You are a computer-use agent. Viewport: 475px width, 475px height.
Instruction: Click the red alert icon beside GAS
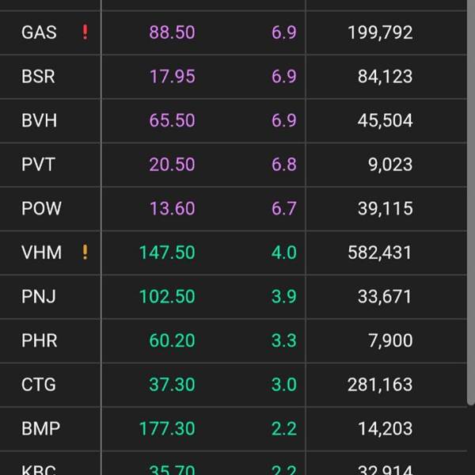pyautogui.click(x=85, y=32)
